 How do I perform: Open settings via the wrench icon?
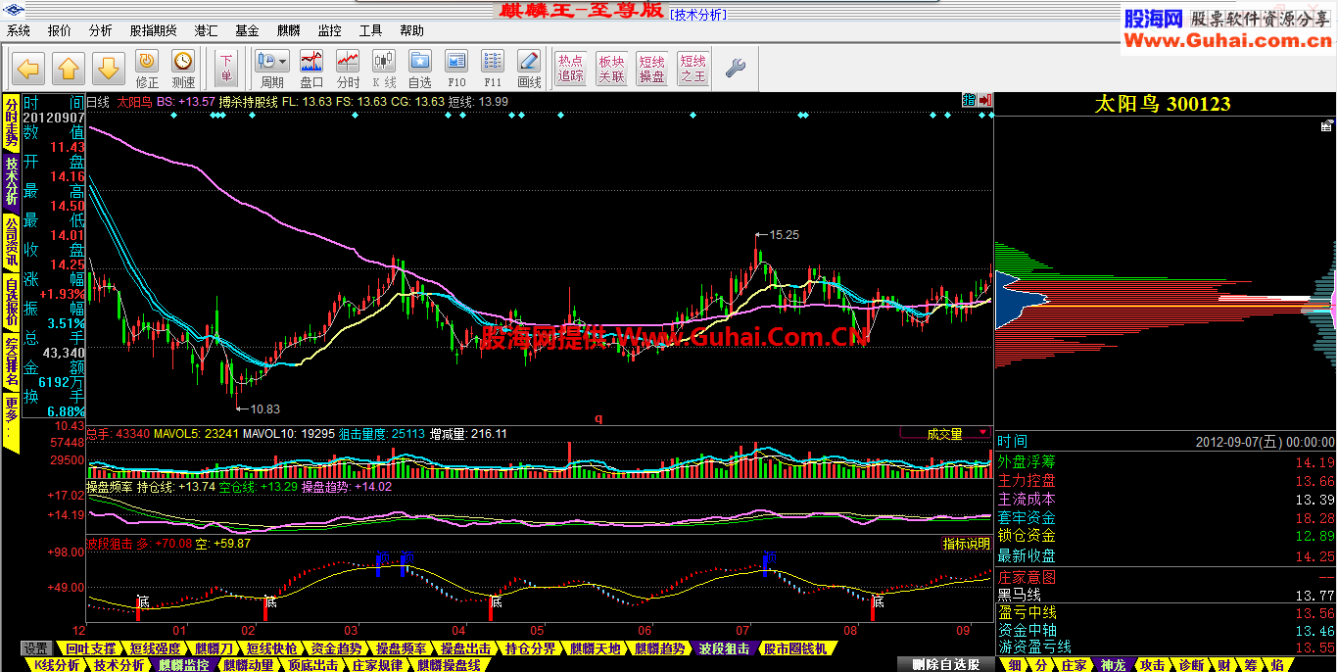click(x=735, y=68)
